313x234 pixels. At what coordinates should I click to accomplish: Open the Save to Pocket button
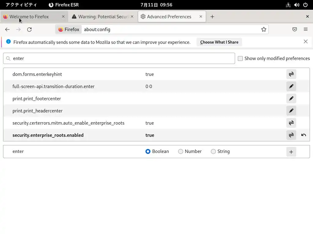tap(295, 30)
